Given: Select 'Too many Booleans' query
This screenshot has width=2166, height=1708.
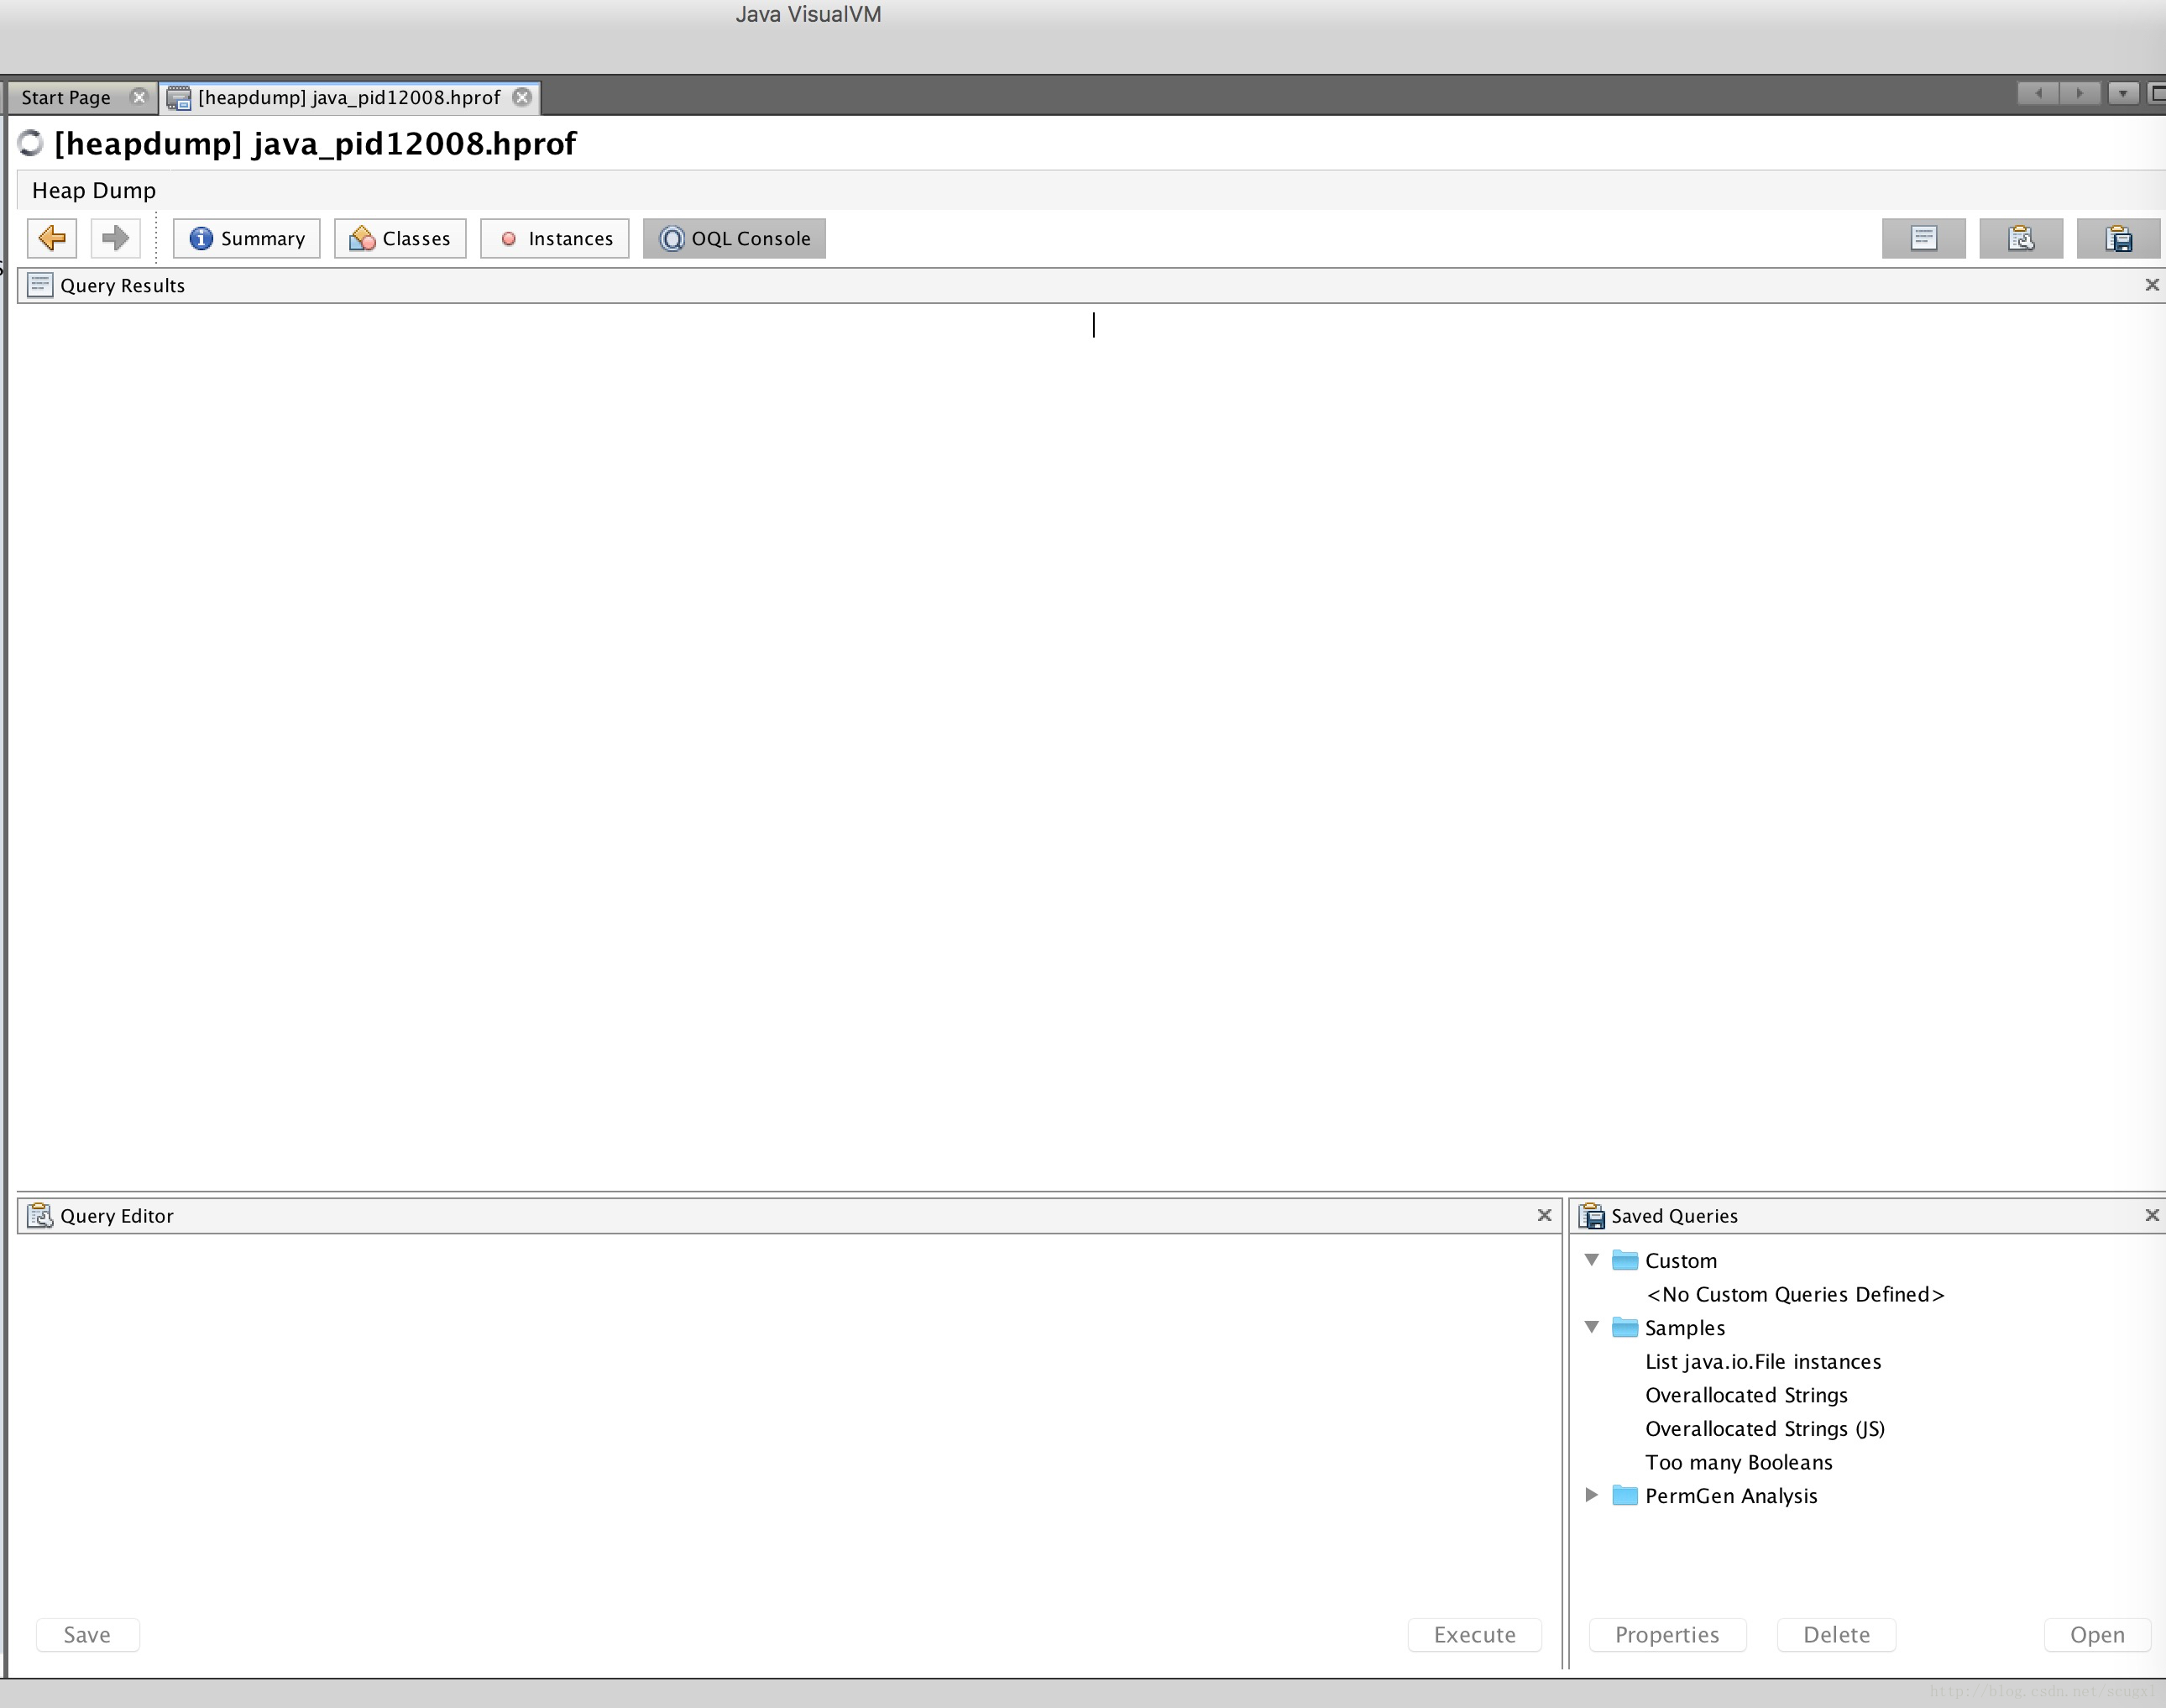Looking at the screenshot, I should point(1740,1462).
